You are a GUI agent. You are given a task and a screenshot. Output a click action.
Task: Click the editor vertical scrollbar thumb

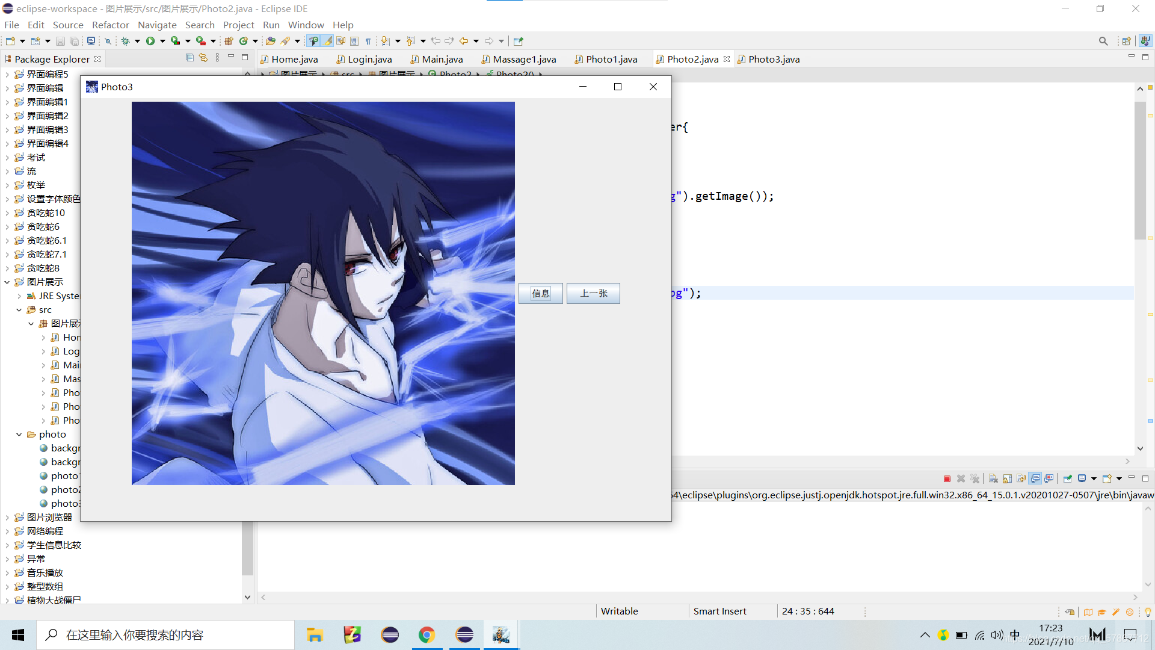point(1140,172)
